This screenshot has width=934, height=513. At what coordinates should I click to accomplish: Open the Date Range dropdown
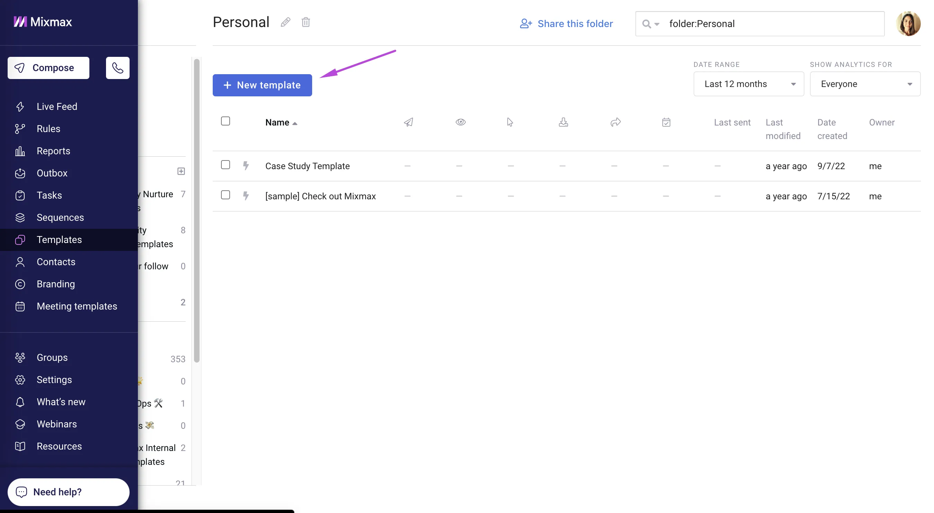coord(748,84)
